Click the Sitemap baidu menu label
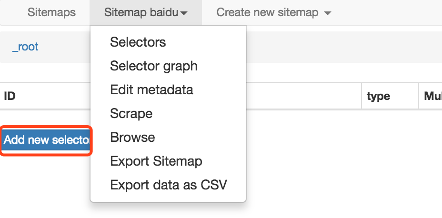 [x=141, y=12]
